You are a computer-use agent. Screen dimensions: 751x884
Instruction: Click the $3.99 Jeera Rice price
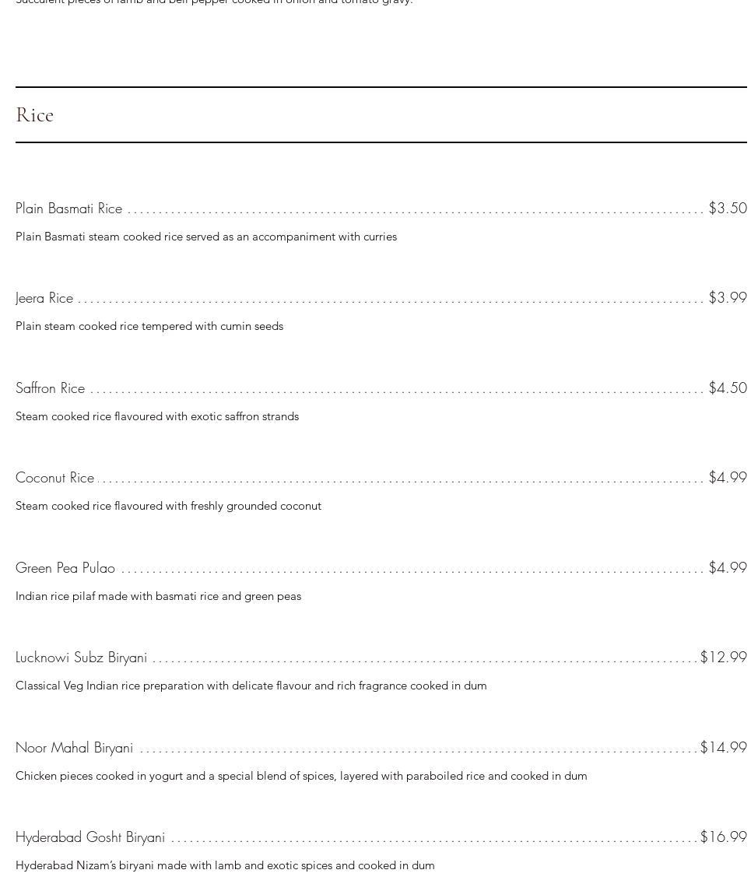tap(727, 298)
